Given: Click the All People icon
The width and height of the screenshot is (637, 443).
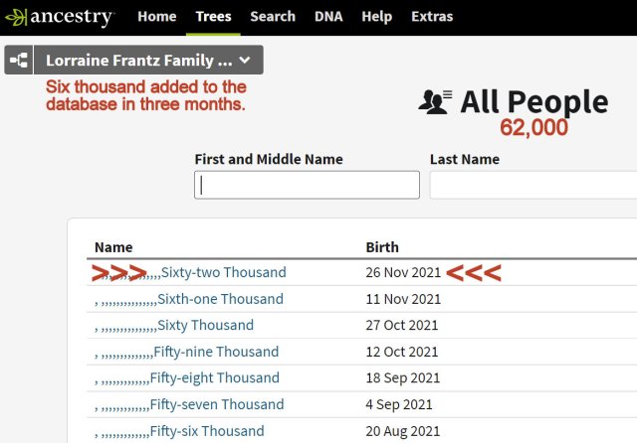Looking at the screenshot, I should [x=437, y=101].
